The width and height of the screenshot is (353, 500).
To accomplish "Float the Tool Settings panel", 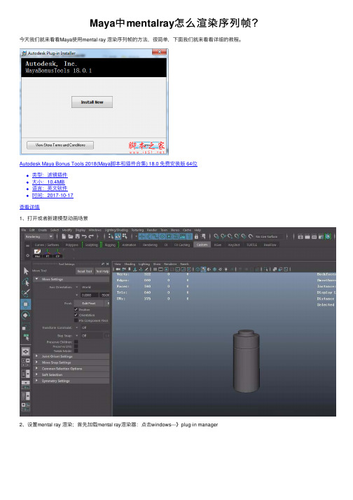I will [103, 264].
